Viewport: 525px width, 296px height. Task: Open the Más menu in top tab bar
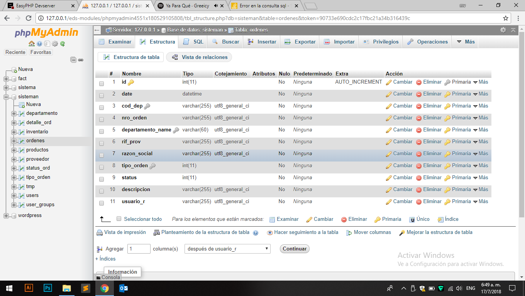point(466,42)
